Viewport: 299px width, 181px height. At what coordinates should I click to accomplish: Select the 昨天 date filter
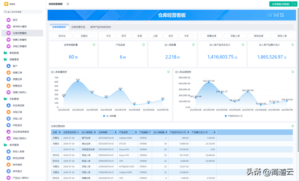tap(124, 36)
